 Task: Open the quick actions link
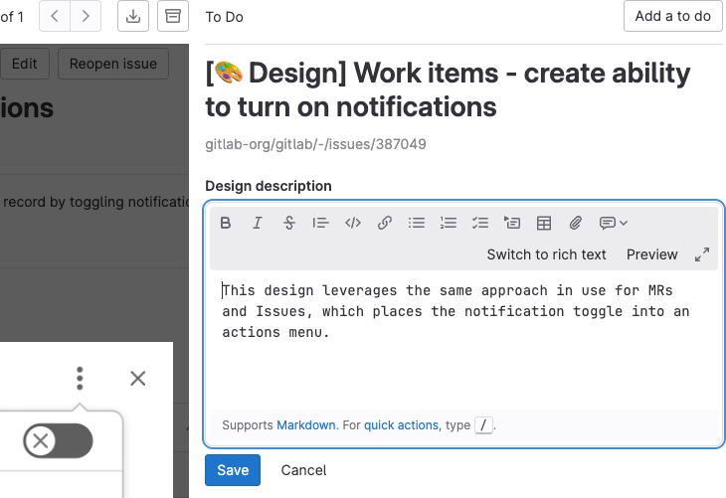tap(401, 424)
